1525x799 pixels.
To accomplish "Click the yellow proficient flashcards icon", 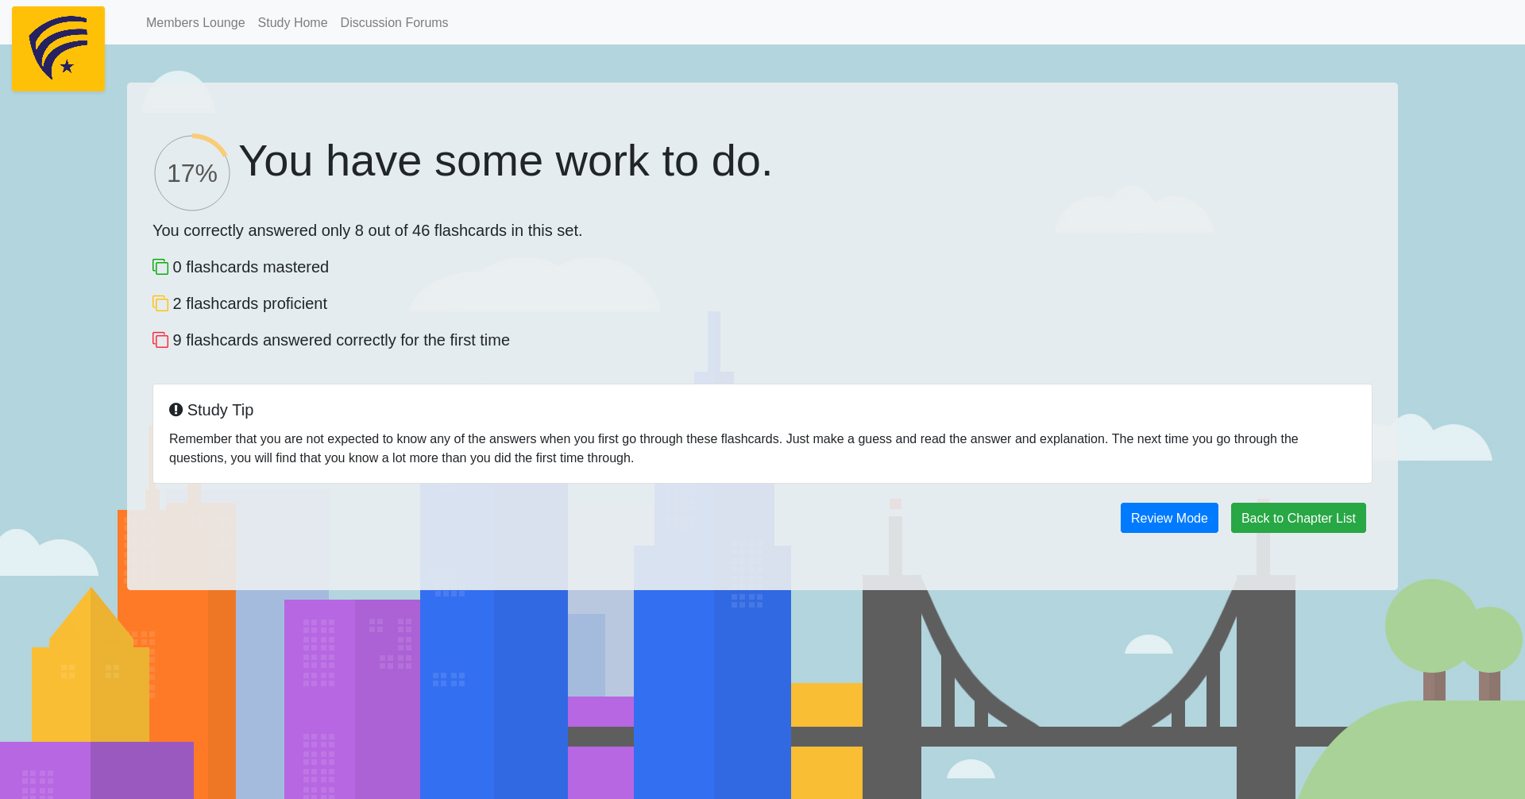I will 160,303.
